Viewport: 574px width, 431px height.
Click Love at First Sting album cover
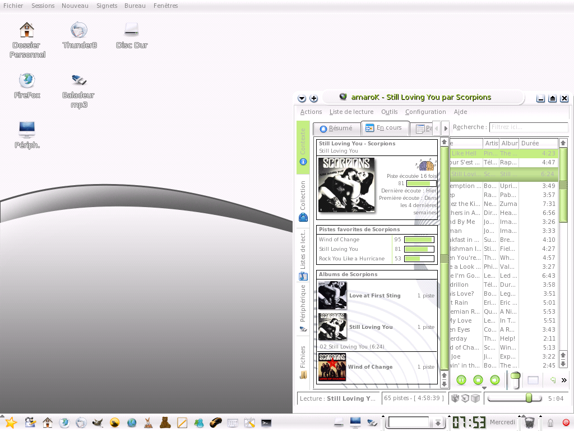(332, 295)
